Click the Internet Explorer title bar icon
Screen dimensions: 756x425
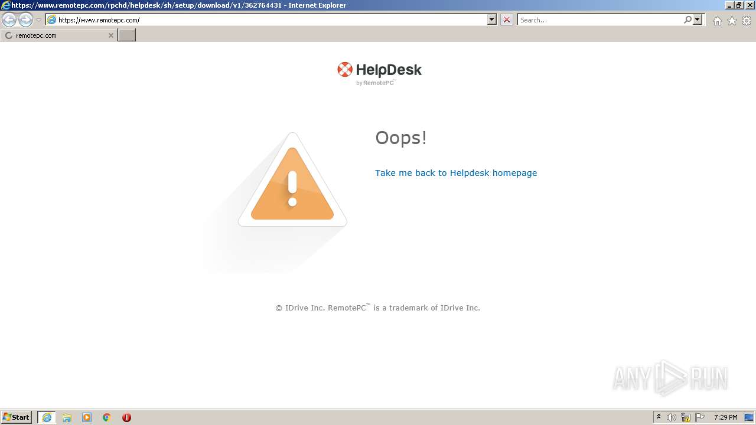point(6,5)
